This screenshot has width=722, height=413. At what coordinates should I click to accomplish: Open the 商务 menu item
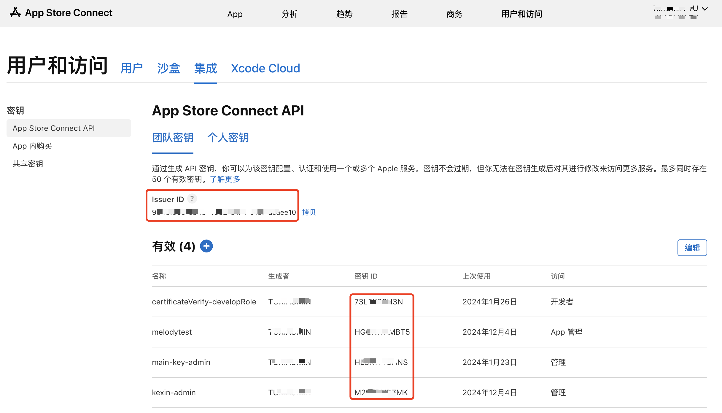pos(454,14)
